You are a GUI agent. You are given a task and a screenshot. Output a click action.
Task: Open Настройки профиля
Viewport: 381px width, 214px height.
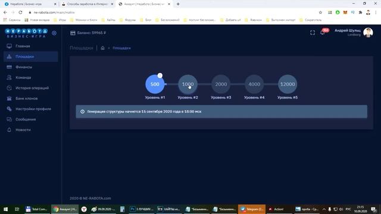point(33,109)
